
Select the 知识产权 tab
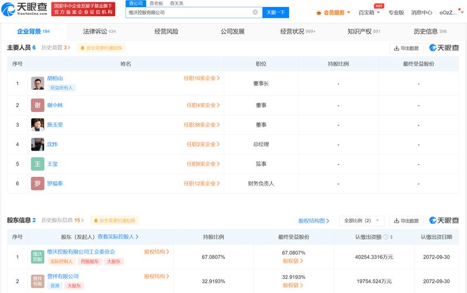tap(364, 31)
